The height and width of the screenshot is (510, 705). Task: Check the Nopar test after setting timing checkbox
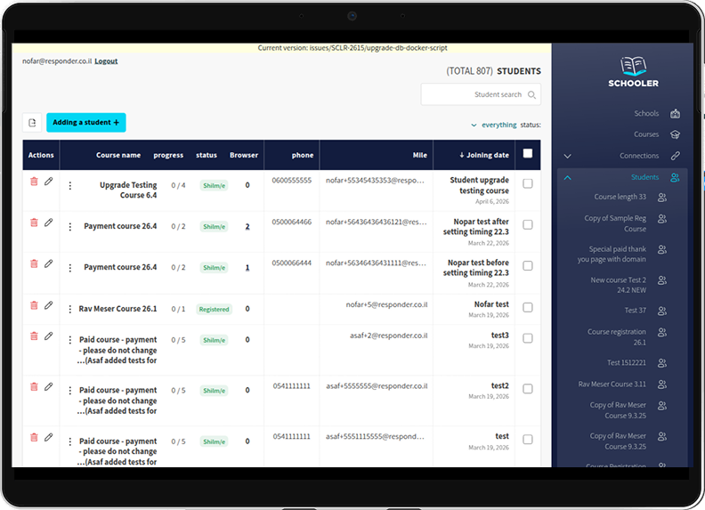(528, 224)
